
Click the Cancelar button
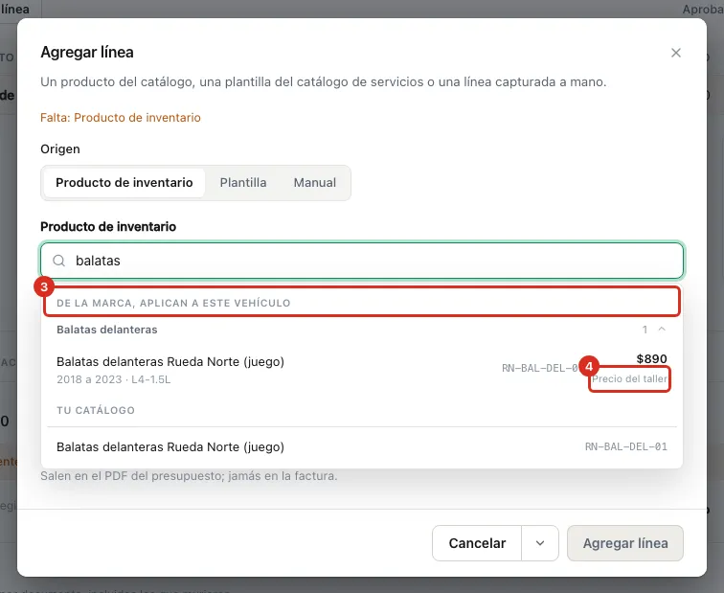tap(477, 543)
